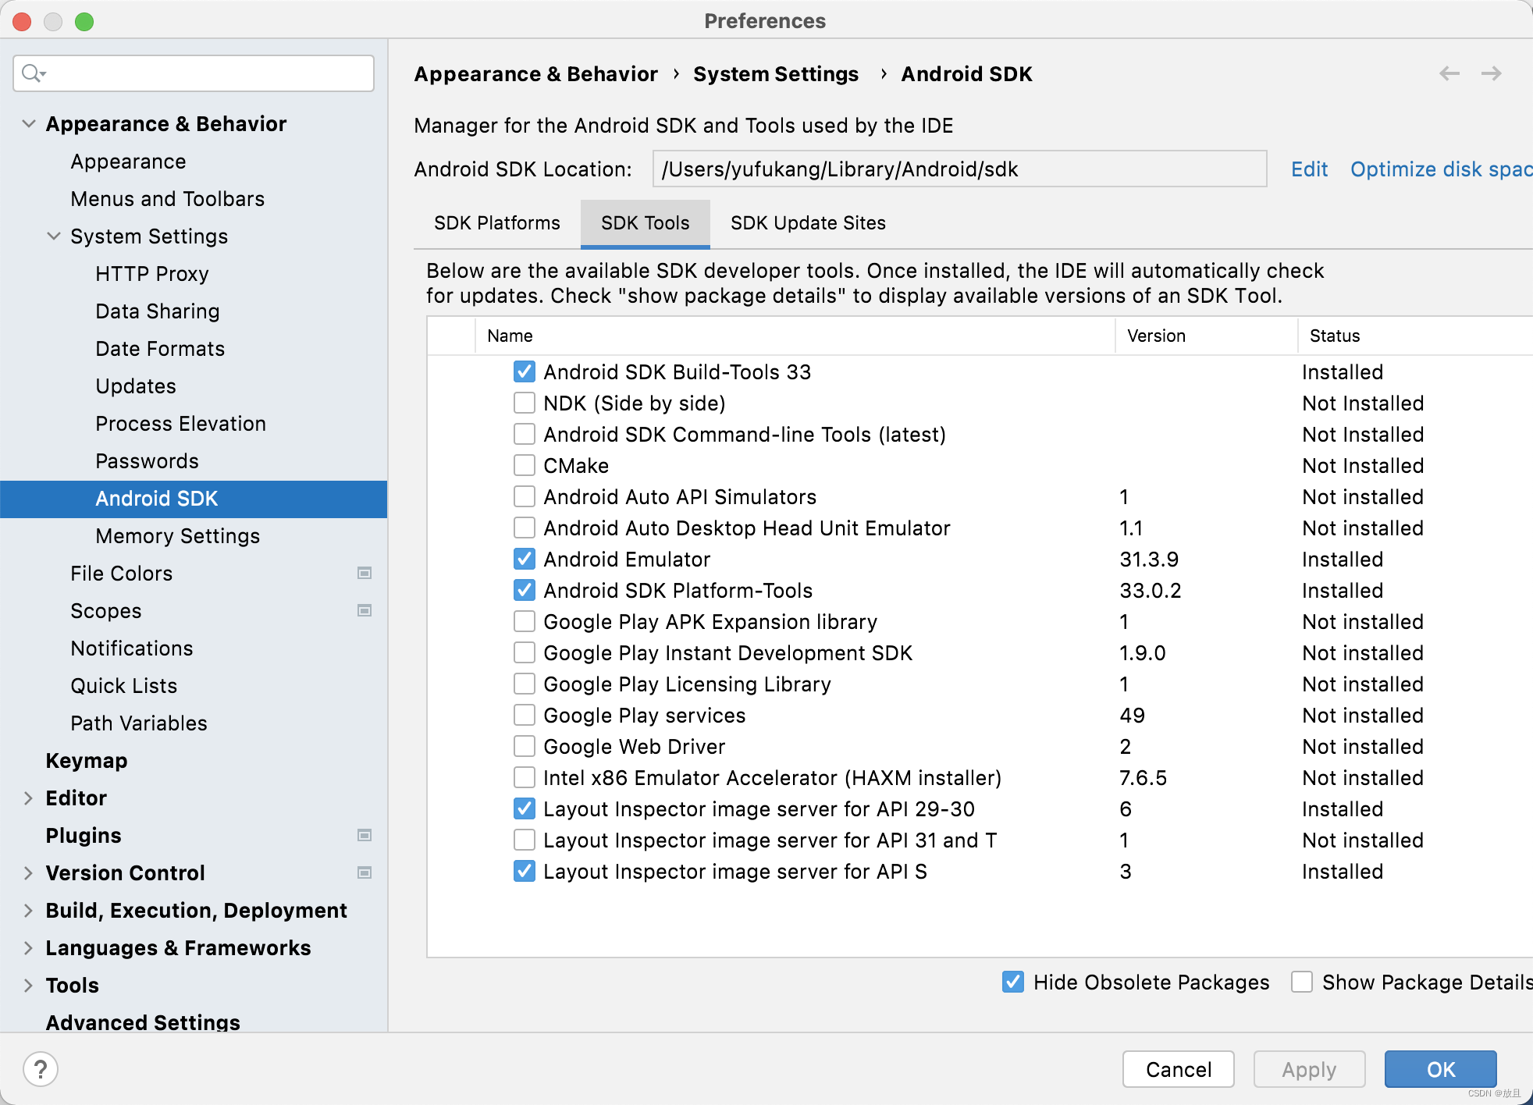Enable the NDK (Side by side) checkbox

525,403
